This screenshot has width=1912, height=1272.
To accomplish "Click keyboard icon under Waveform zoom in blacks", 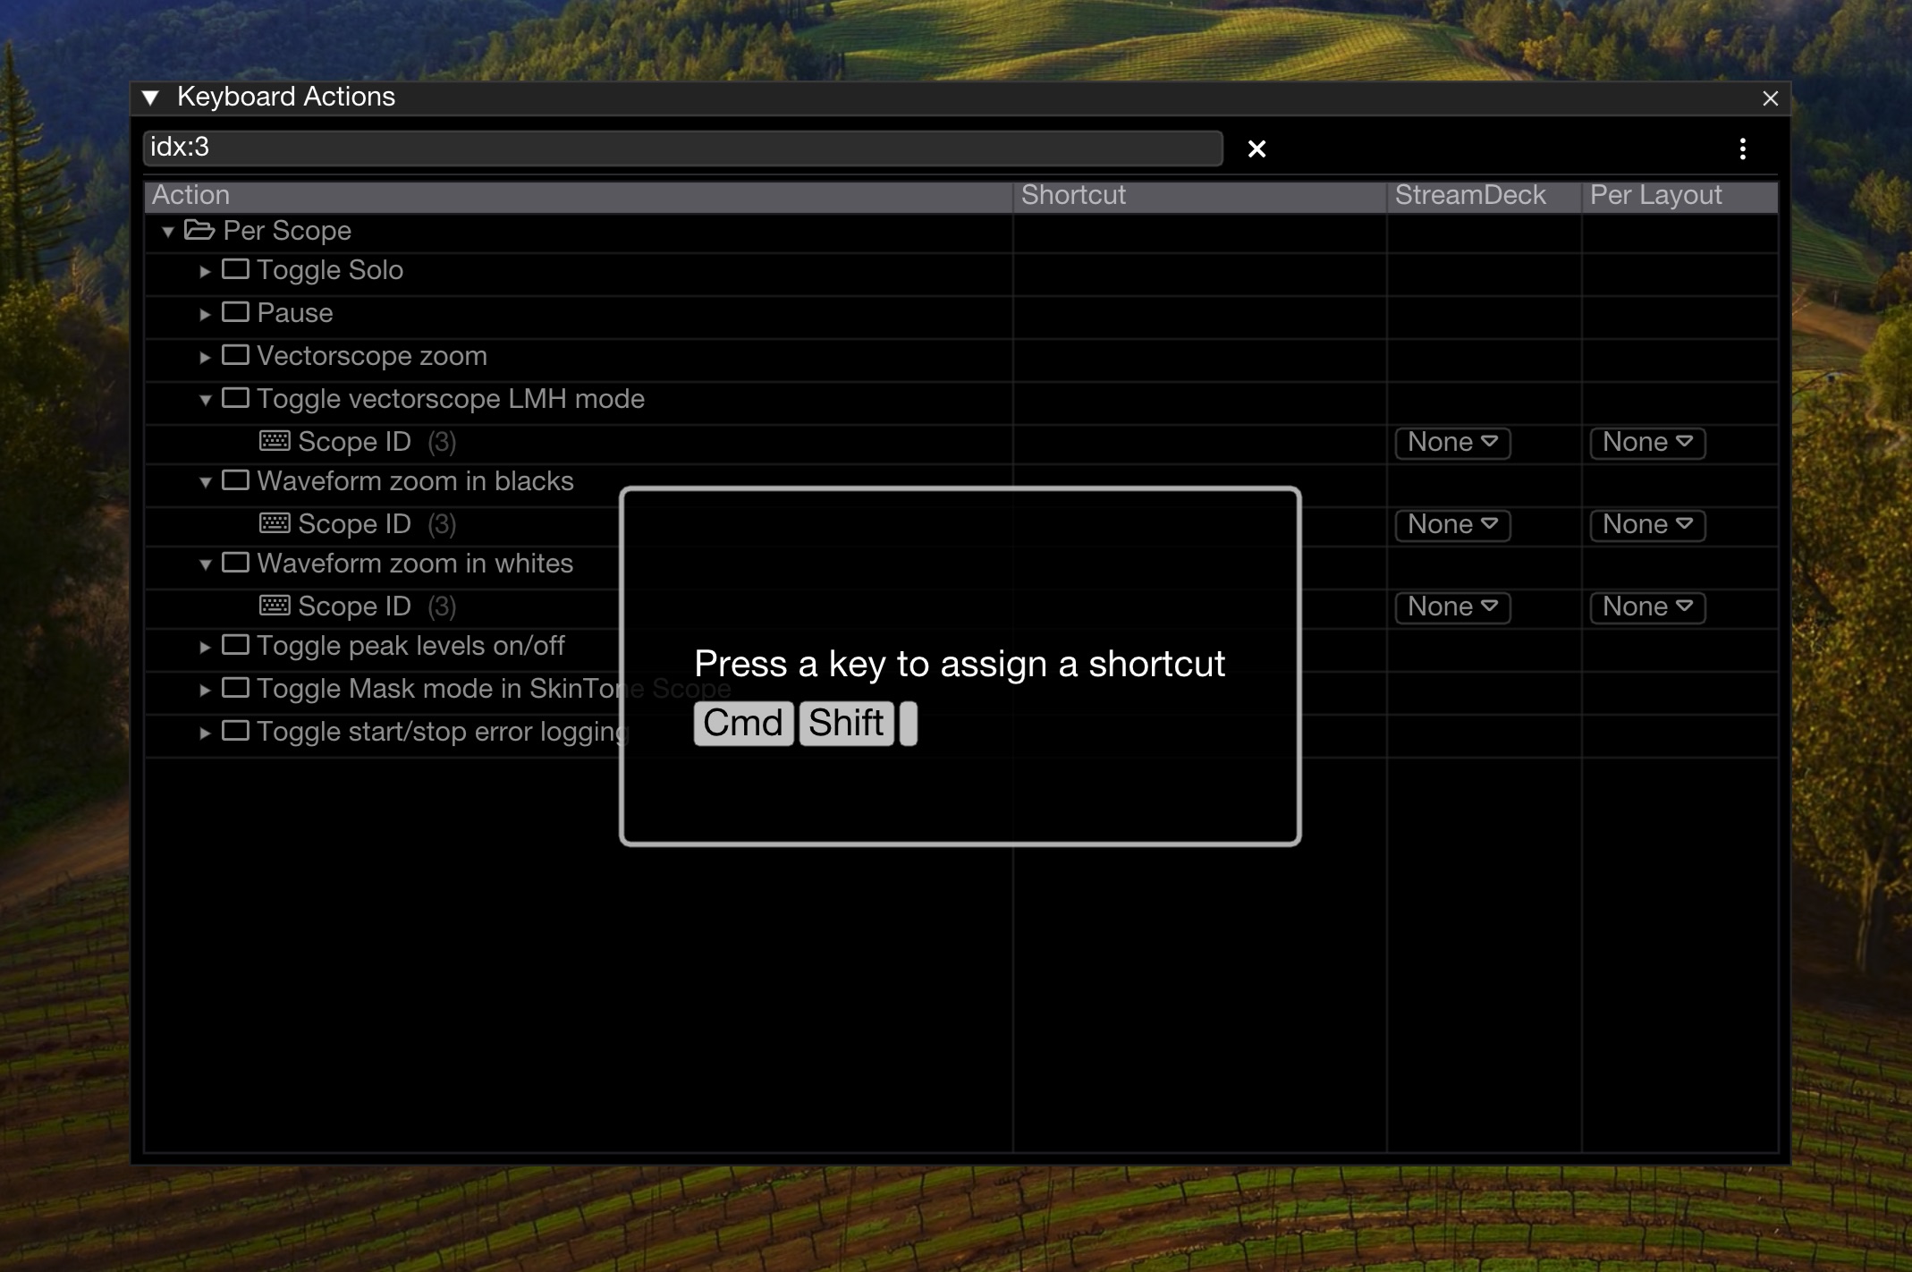I will point(275,523).
